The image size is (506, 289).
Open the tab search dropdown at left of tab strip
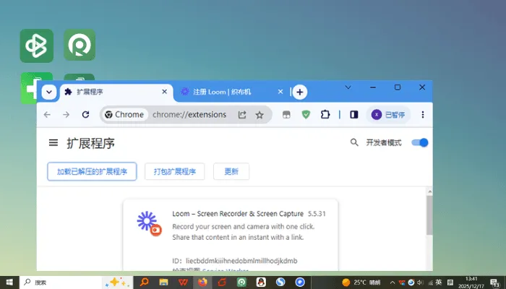[x=49, y=92]
